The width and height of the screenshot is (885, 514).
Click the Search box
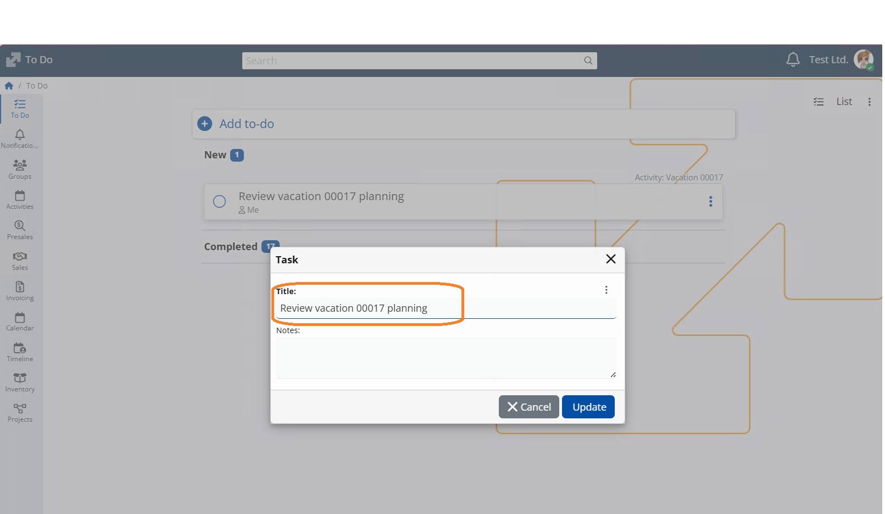(x=419, y=60)
